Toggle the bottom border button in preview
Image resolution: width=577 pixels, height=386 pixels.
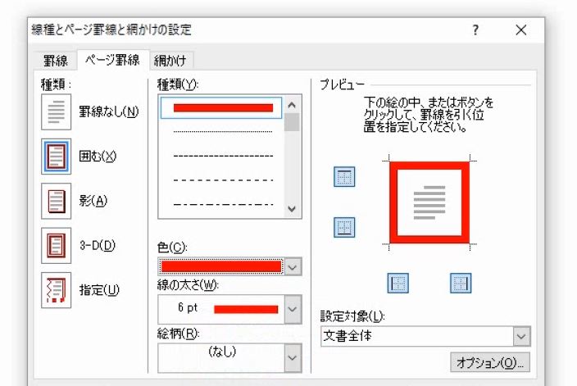point(344,227)
